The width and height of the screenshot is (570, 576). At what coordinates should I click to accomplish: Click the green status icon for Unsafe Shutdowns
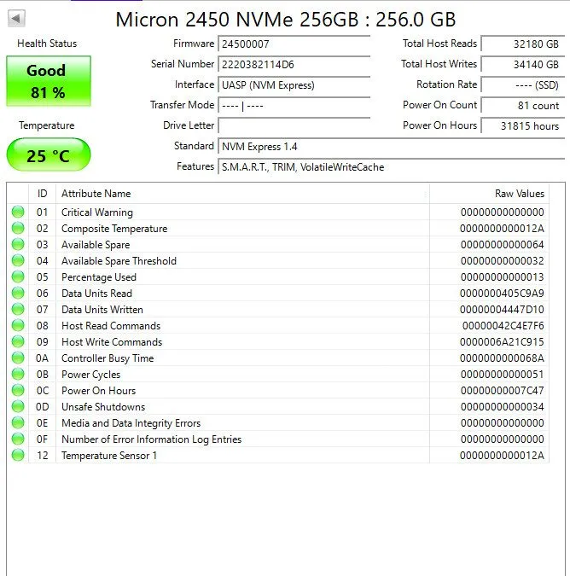(x=18, y=406)
